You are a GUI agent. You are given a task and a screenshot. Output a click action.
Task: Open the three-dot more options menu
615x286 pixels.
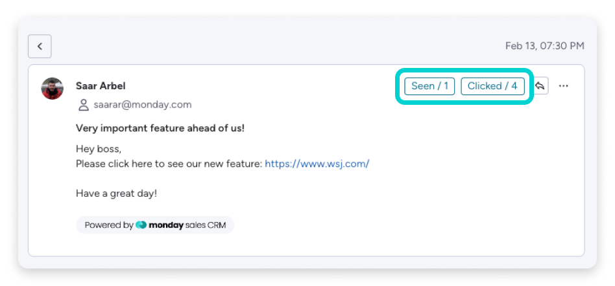point(563,86)
